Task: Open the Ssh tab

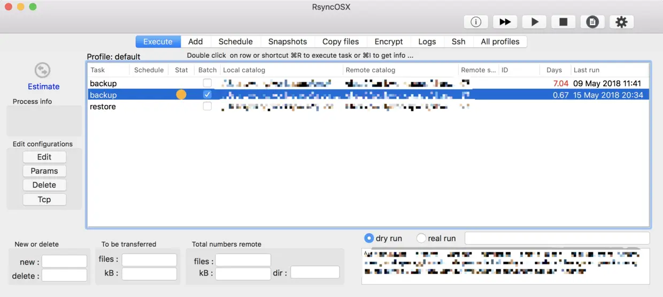Action: pyautogui.click(x=459, y=42)
